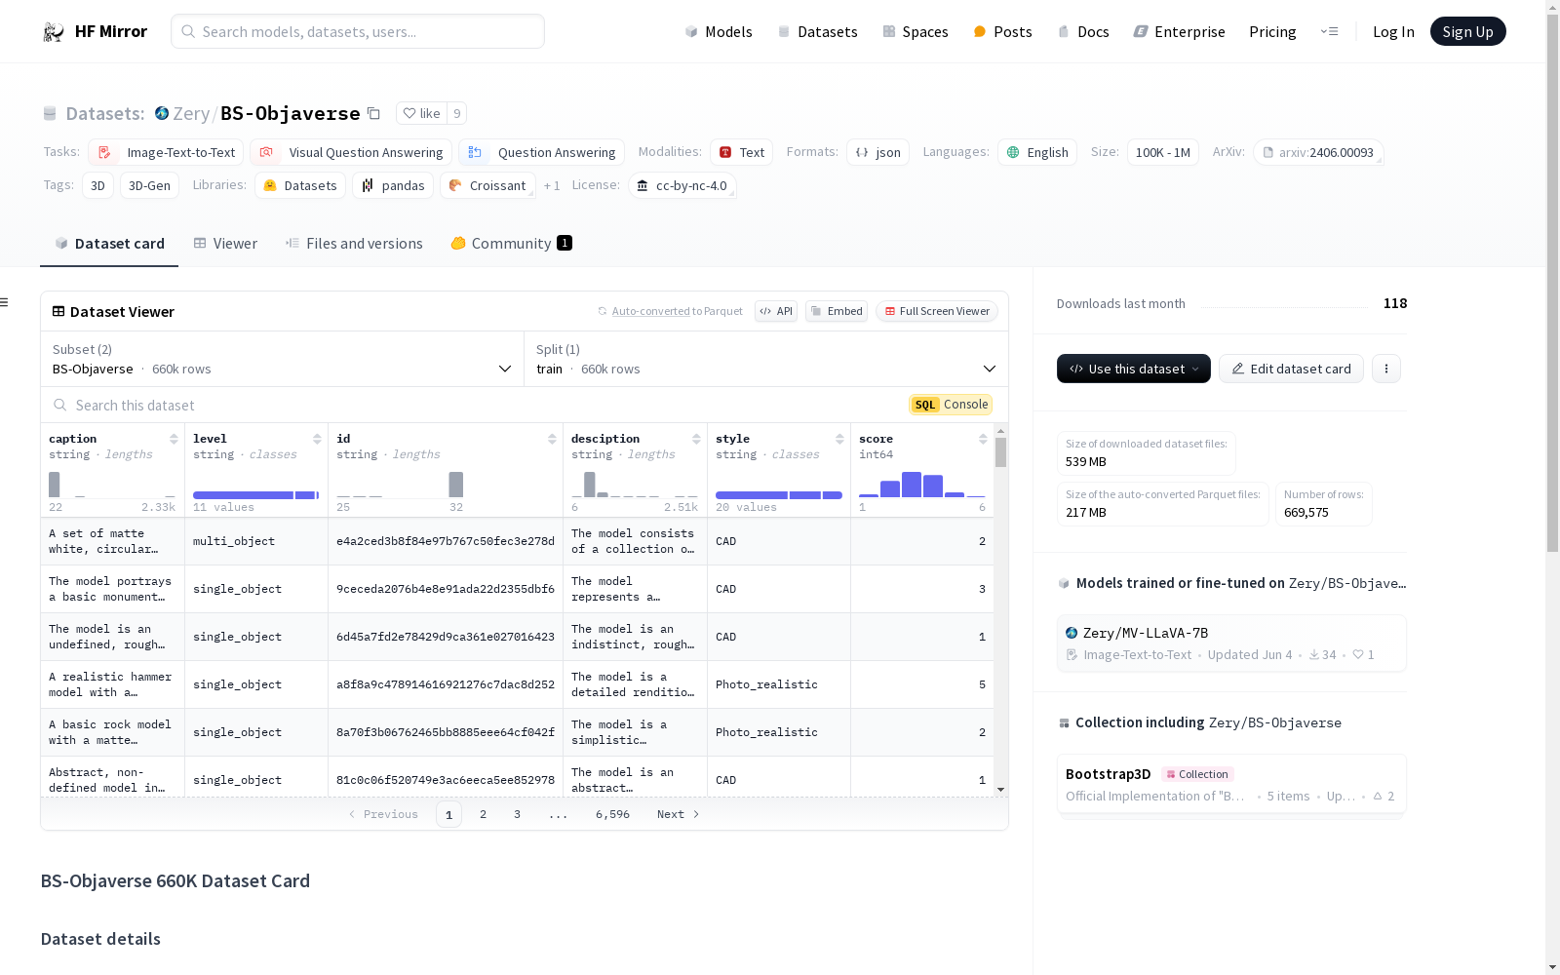
Task: Open the Pricing page
Action: (x=1272, y=31)
